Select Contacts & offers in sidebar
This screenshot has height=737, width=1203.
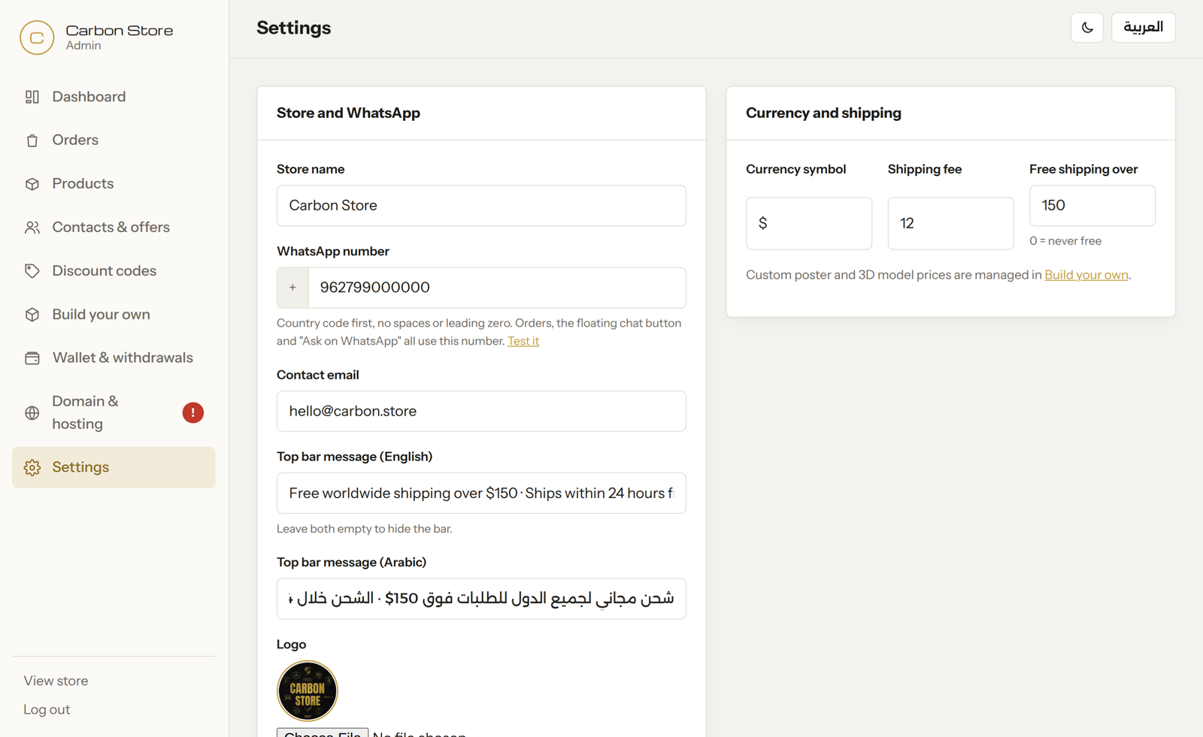coord(114,228)
